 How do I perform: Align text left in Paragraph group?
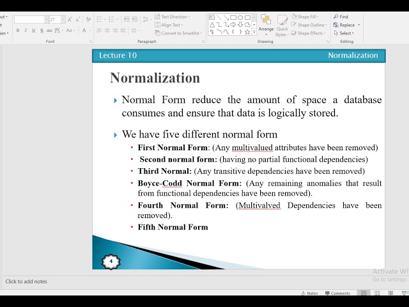[x=100, y=31]
